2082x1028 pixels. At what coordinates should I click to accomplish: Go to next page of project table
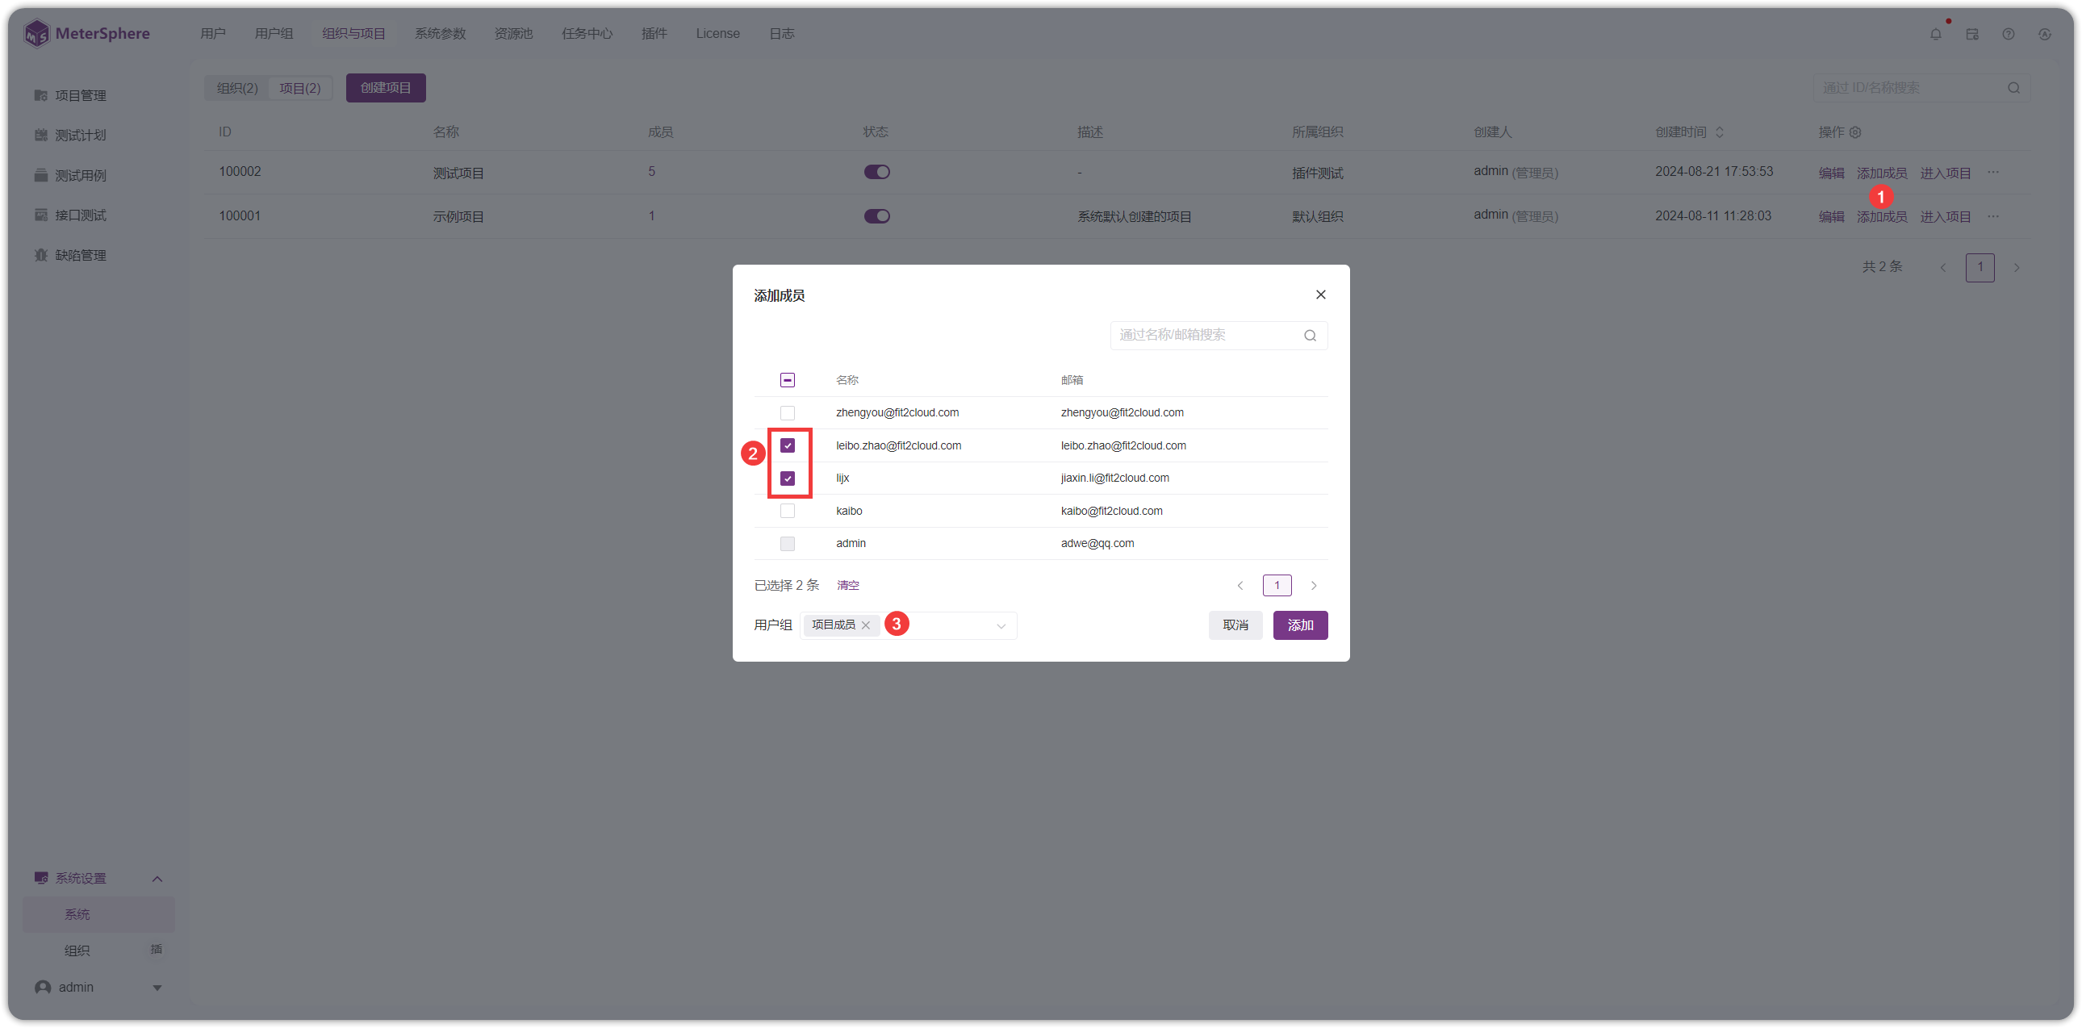tap(2017, 268)
